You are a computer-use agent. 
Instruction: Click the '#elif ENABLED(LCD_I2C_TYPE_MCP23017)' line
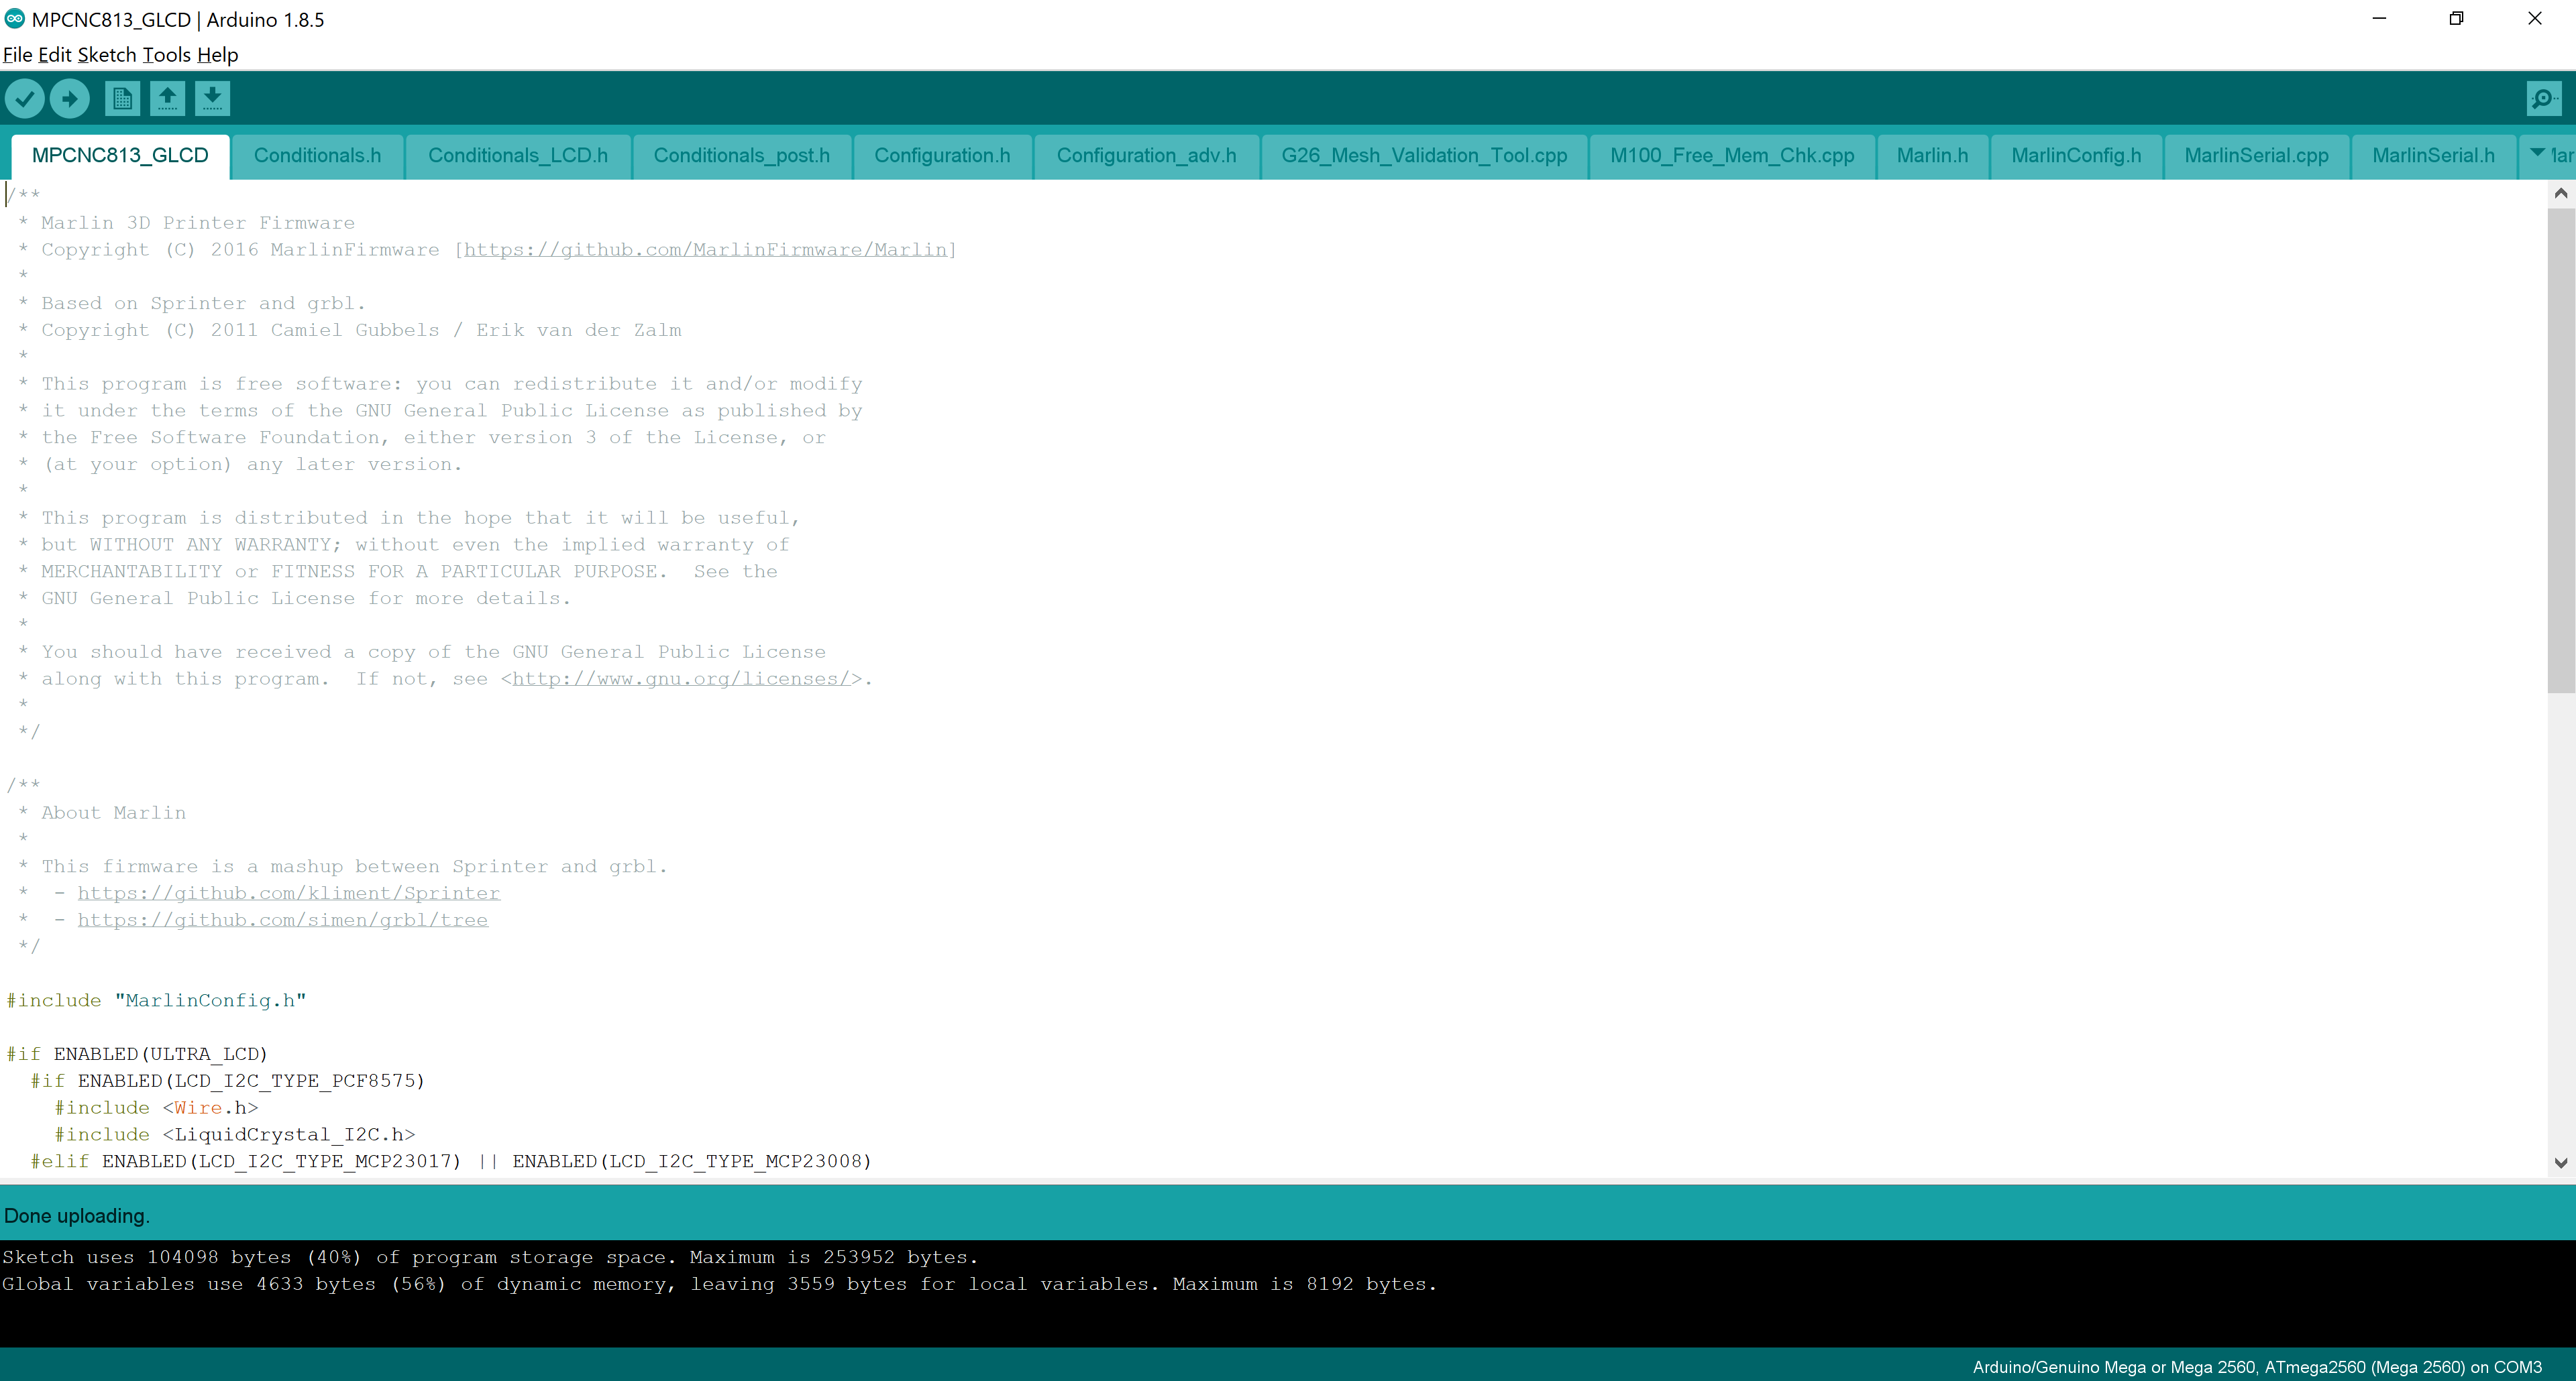coord(451,1161)
